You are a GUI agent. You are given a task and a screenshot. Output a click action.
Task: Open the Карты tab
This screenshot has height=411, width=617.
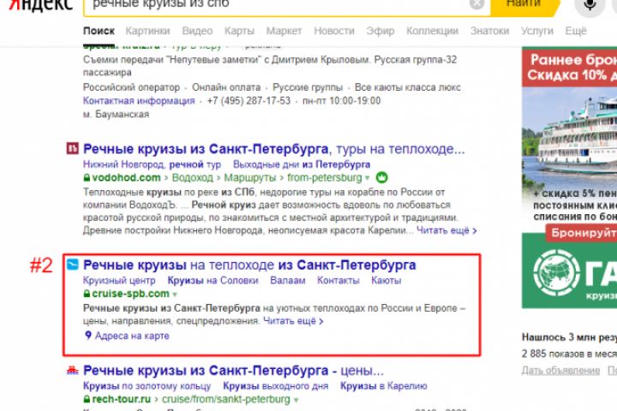(x=239, y=31)
